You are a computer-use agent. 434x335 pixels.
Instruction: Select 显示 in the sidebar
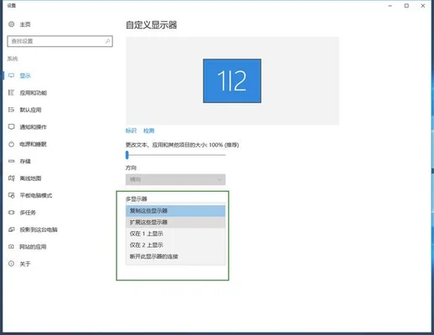(25, 75)
